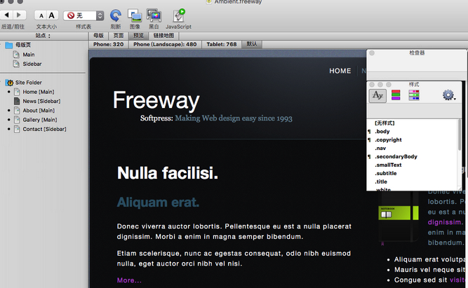Select Phone: 320 breakpoint
The image size is (468, 288).
(108, 44)
